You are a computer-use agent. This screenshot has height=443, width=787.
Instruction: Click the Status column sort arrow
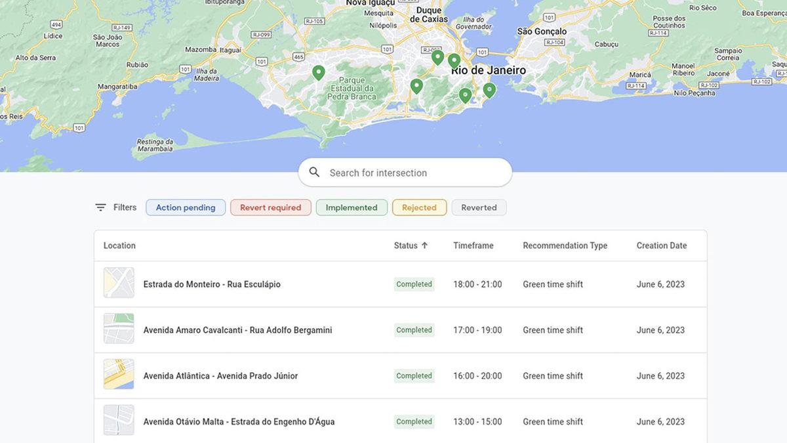[425, 245]
